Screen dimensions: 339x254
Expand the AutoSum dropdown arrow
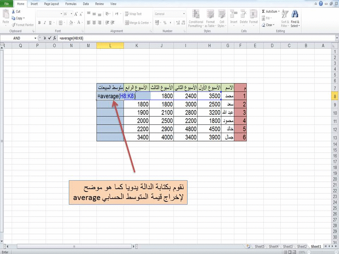[279, 11]
